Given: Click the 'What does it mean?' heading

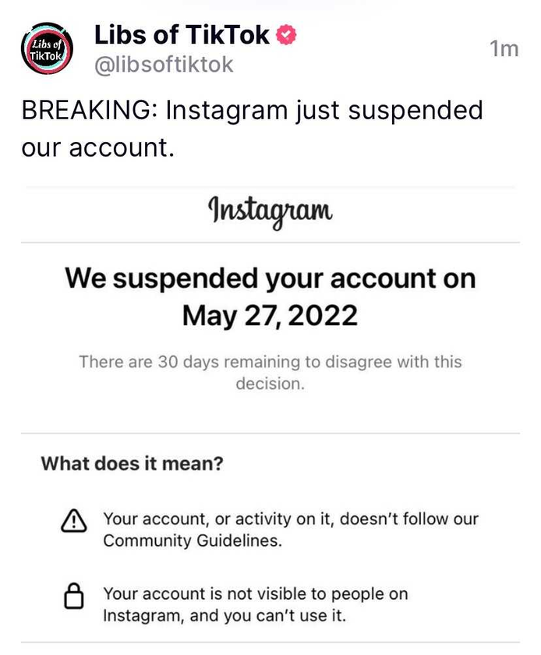Looking at the screenshot, I should pyautogui.click(x=133, y=464).
